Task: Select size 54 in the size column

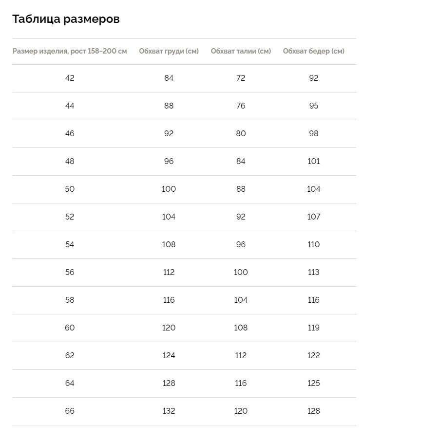Action: point(70,244)
